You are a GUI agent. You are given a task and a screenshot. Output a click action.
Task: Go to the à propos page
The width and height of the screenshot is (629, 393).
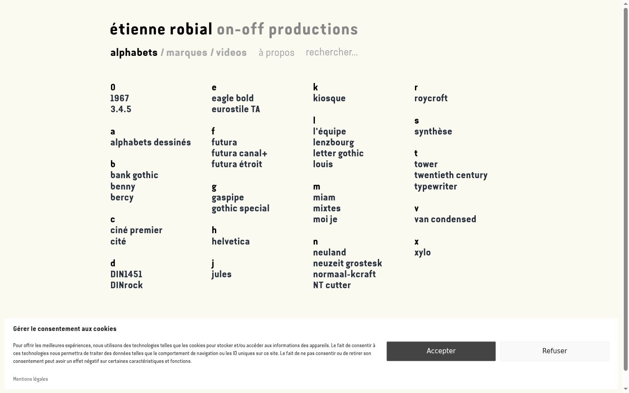[x=276, y=53]
